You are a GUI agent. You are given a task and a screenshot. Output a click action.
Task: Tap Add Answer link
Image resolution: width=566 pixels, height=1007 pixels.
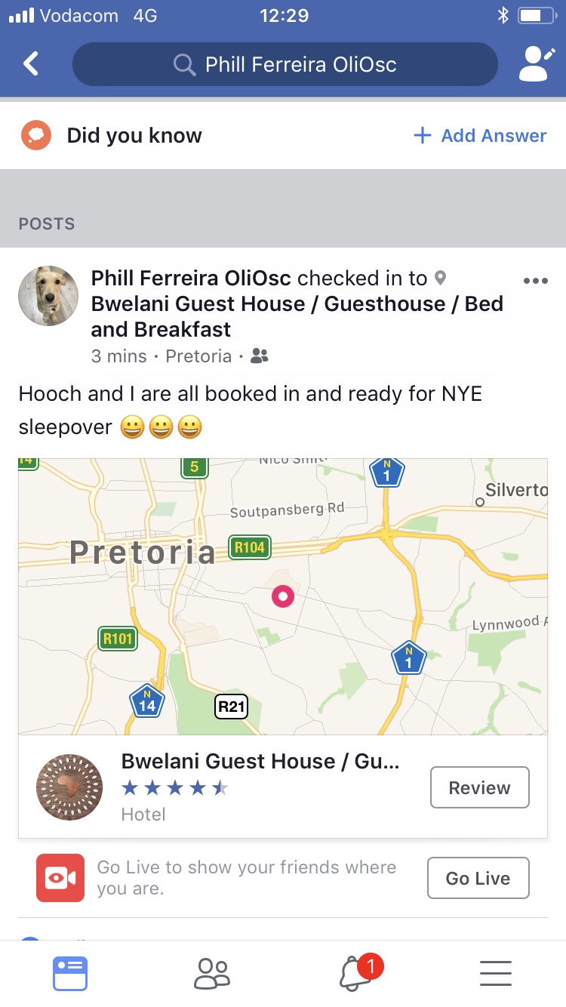tap(480, 136)
